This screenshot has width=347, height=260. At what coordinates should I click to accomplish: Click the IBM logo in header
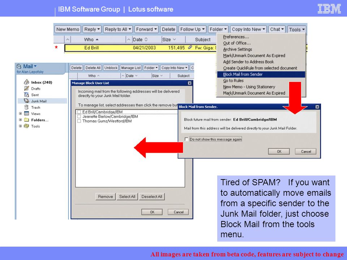[329, 9]
